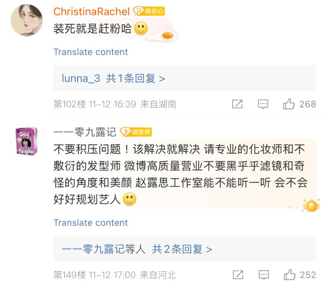The image size is (327, 282).
Task: Like the comment showing 252 likes
Action: pos(289,275)
